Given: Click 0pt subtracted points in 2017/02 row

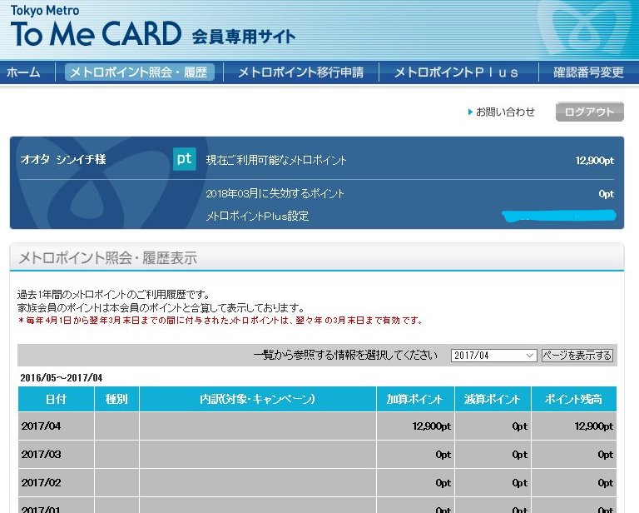Looking at the screenshot, I should click(x=519, y=483).
